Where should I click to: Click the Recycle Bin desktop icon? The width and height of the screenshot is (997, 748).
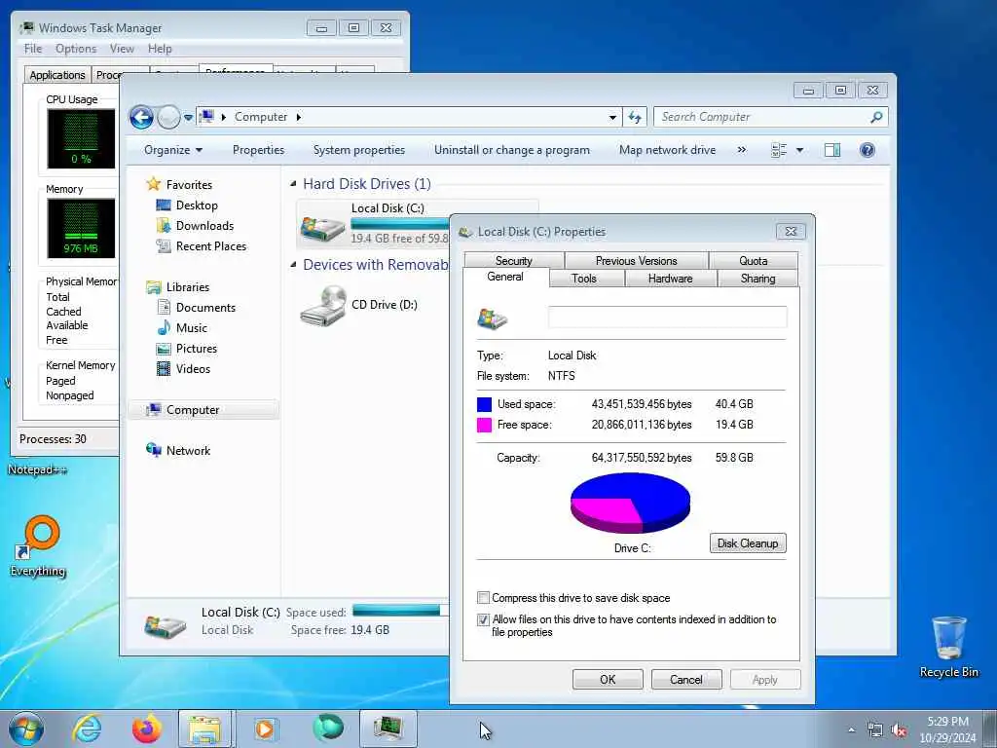coord(948,647)
